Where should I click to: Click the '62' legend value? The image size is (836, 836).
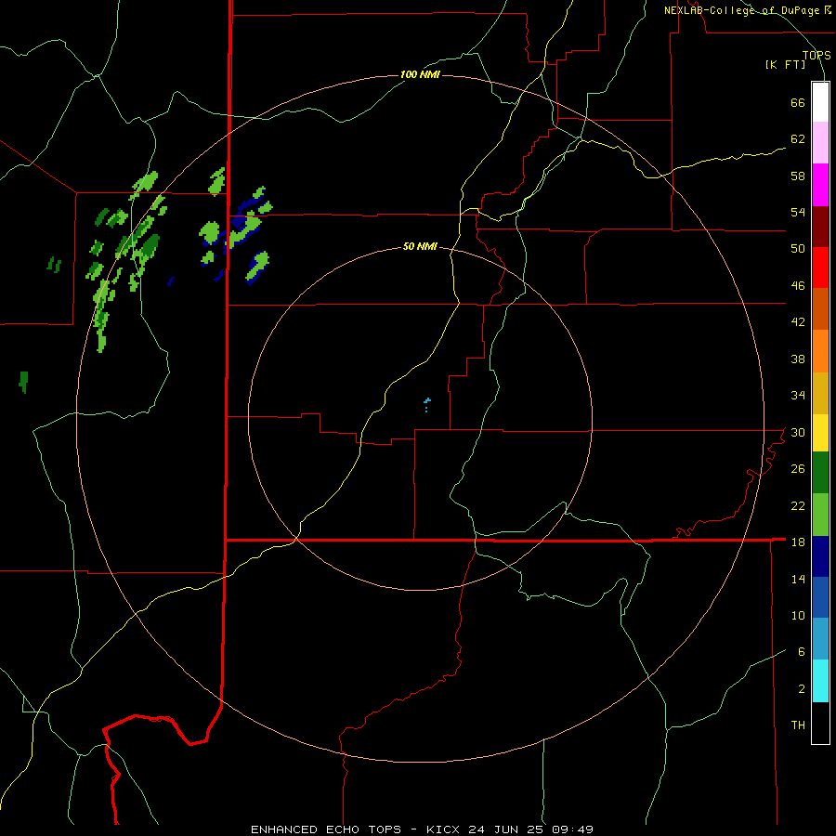coord(798,138)
